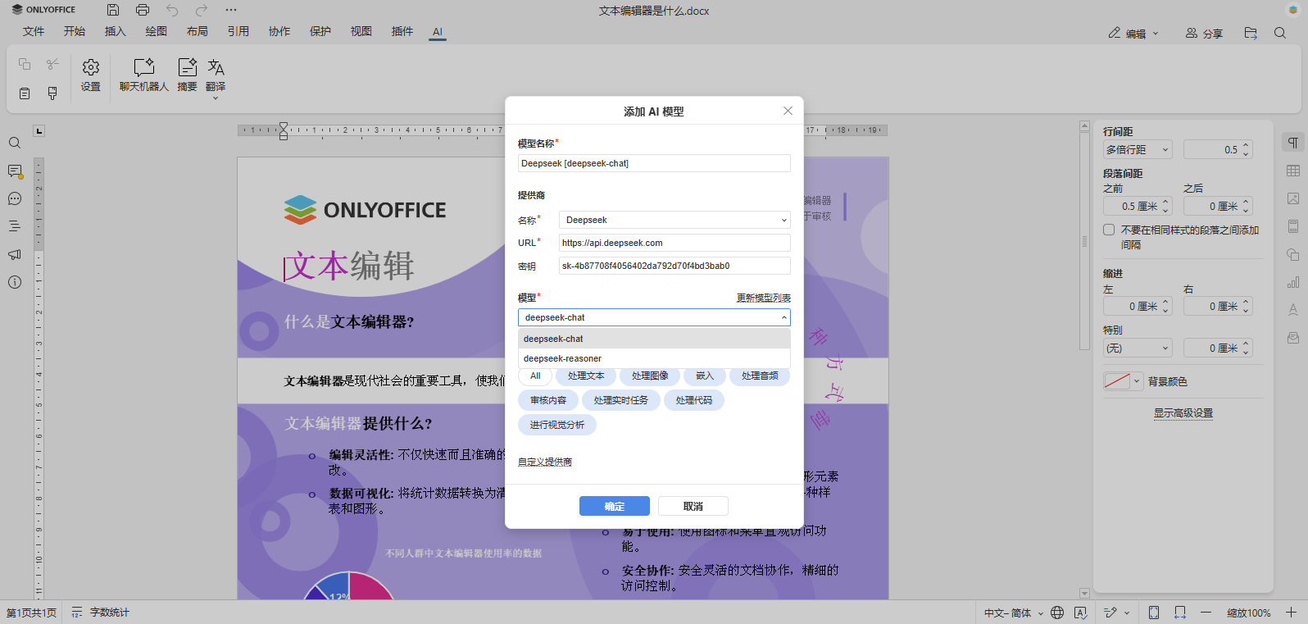Toggle the 处理文本 capability chip
The width and height of the screenshot is (1308, 624).
pos(586,376)
